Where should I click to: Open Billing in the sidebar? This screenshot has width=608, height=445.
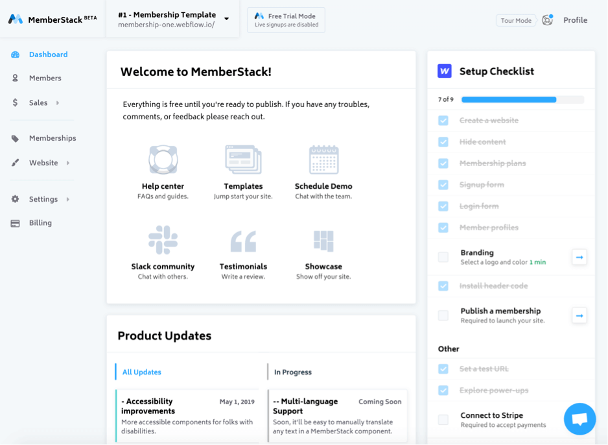pyautogui.click(x=40, y=223)
